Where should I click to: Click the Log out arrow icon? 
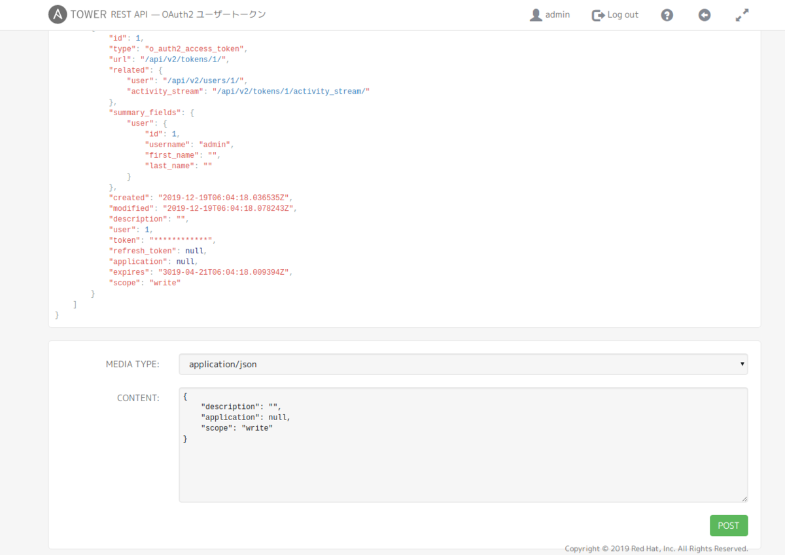[x=598, y=15]
